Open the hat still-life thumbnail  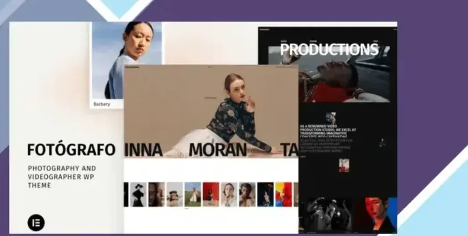[175, 194]
